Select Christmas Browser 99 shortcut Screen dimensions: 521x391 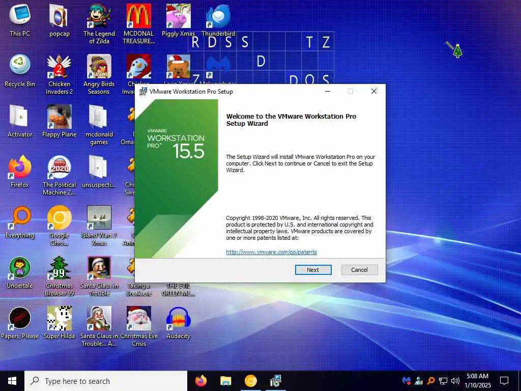point(59,276)
